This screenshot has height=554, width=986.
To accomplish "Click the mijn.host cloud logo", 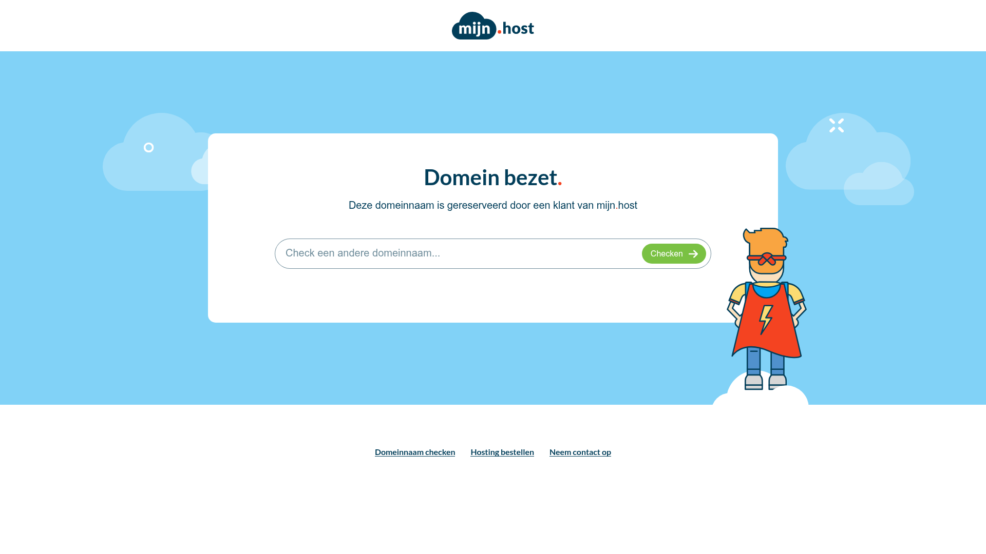I will coord(492,26).
